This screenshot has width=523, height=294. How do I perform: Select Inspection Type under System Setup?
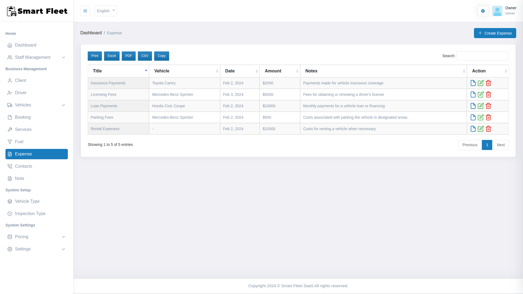click(30, 214)
